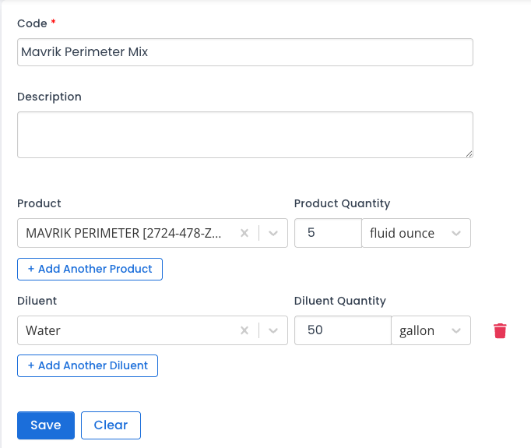Clear the selected Water diluent
Image resolution: width=531 pixels, height=448 pixels.
(244, 330)
